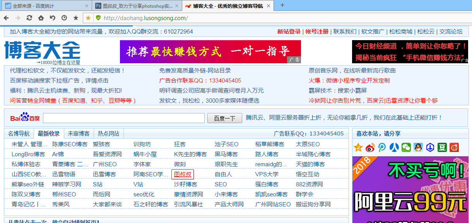Open the 霸屏技术：搜索小霸屏 link
Image resolution: width=472 pixels, height=223 pixels.
pyautogui.click(x=337, y=91)
